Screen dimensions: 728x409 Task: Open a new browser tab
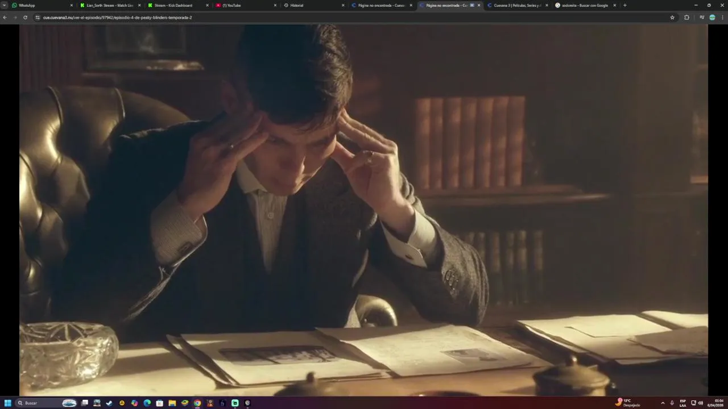tap(625, 5)
